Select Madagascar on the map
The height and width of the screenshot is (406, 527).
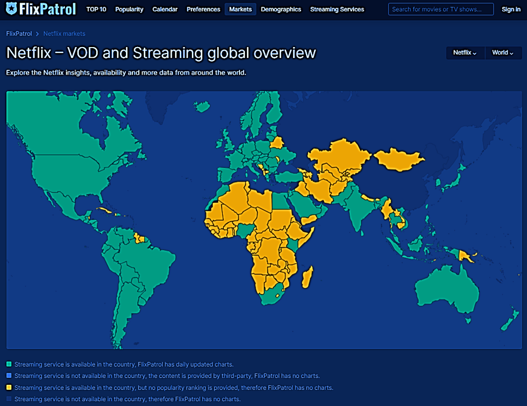[x=308, y=277]
